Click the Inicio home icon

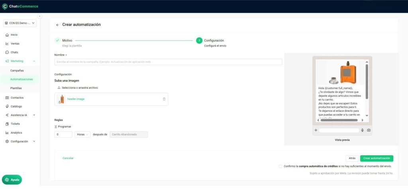coord(7,35)
